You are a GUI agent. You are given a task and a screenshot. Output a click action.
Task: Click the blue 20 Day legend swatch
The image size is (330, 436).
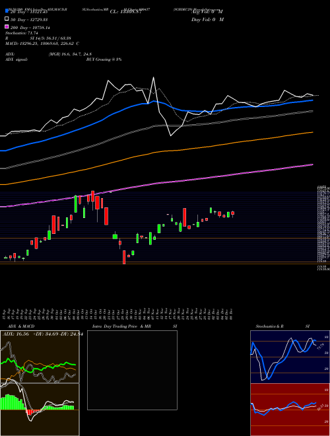pos(7,11)
